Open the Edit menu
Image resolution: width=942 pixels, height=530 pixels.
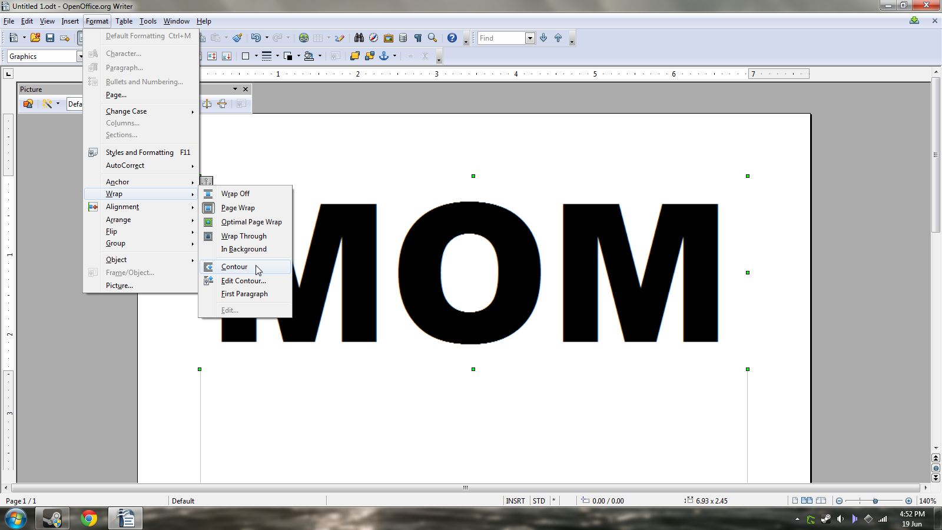point(27,21)
